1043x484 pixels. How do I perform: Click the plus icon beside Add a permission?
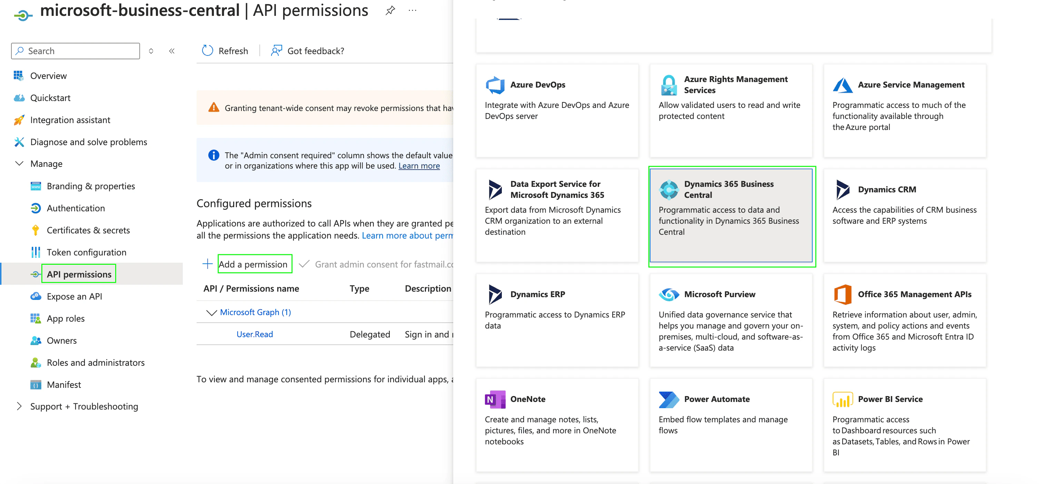pyautogui.click(x=207, y=264)
